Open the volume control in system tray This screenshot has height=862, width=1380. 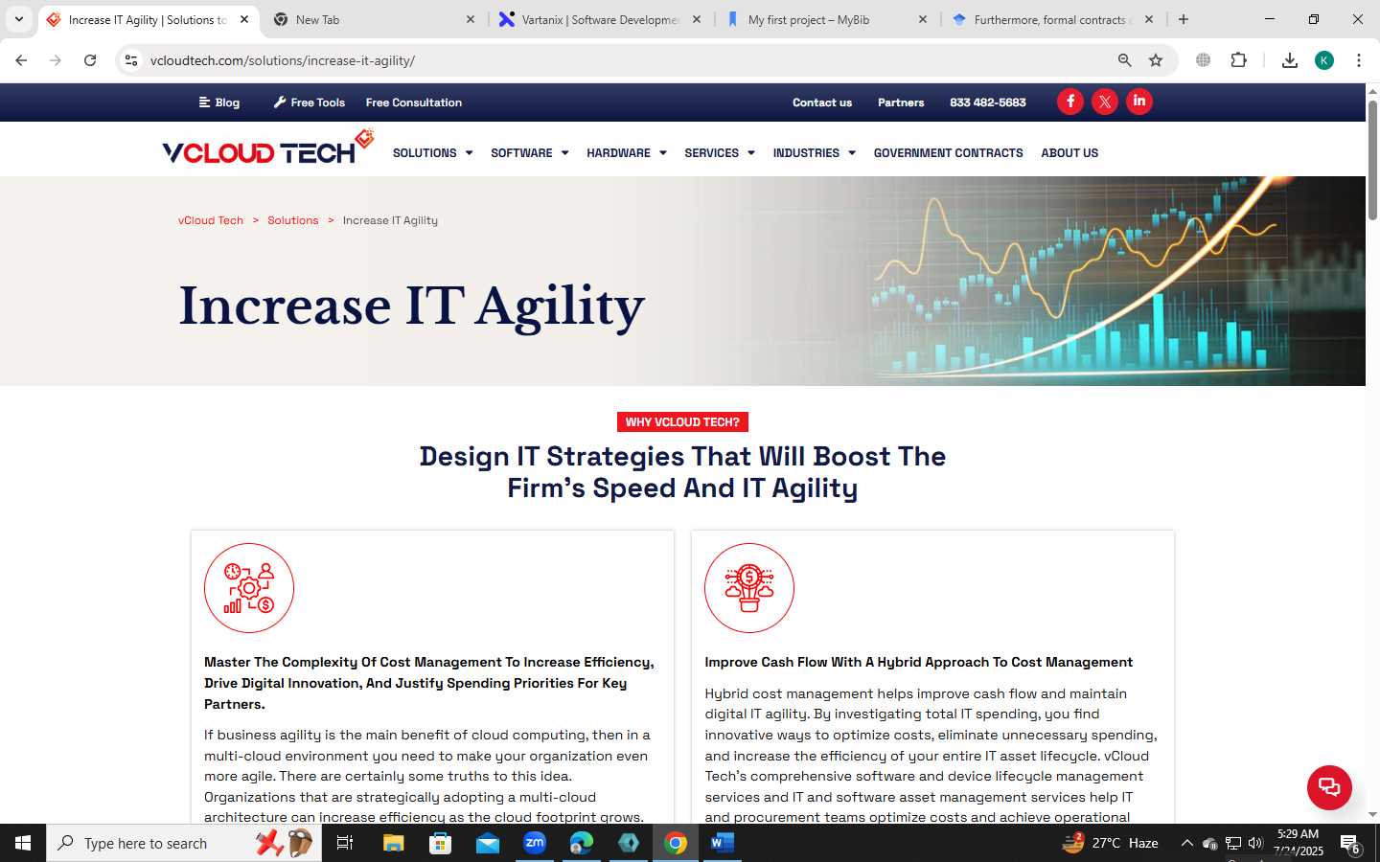1255,843
